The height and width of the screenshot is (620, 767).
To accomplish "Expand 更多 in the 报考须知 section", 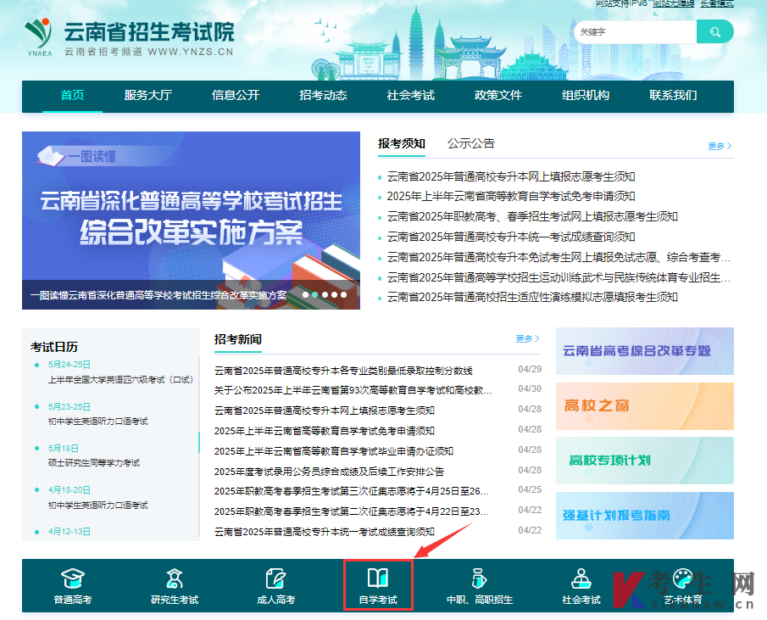I will tap(720, 146).
